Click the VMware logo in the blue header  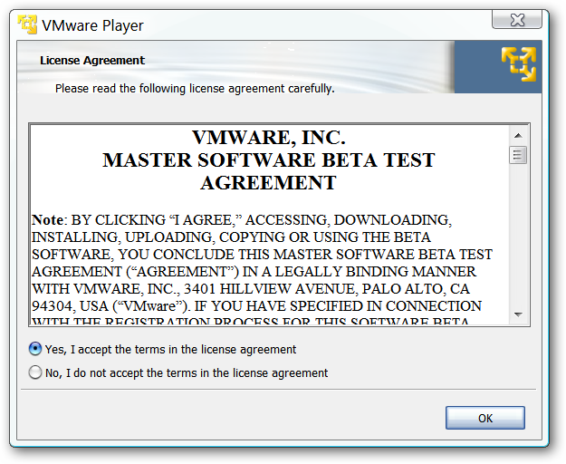click(519, 64)
